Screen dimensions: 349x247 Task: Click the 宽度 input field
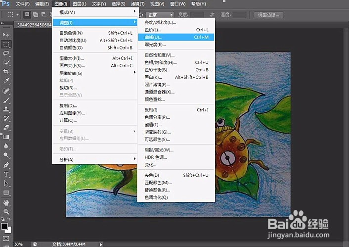click(x=197, y=15)
